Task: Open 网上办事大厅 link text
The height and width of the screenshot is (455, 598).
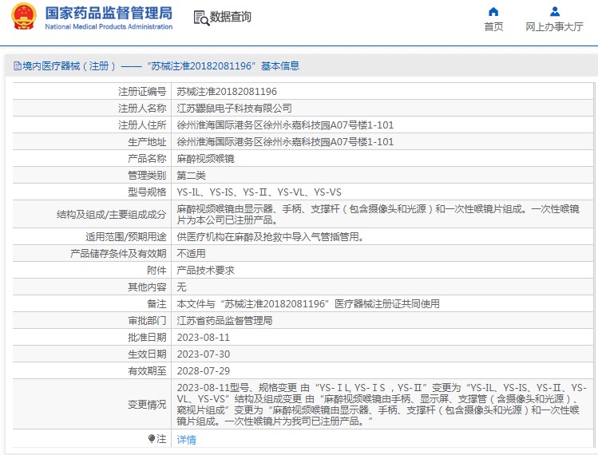Action: coord(555,26)
